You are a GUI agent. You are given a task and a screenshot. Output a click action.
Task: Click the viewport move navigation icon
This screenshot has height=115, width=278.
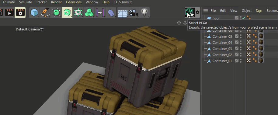tap(179, 23)
